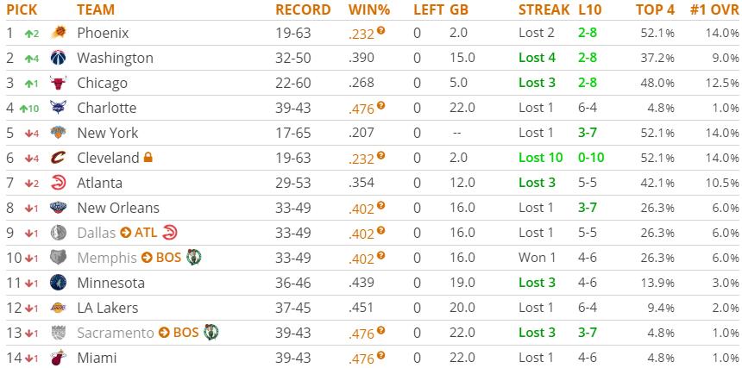Screen dimensions: 742x368
Task: Click the ATL trade link next to Dallas
Action: (x=145, y=233)
